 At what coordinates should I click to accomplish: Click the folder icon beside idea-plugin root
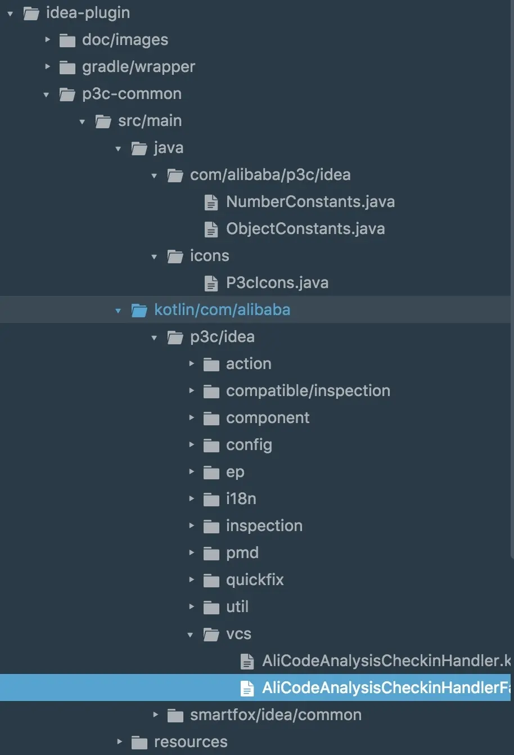click(31, 13)
